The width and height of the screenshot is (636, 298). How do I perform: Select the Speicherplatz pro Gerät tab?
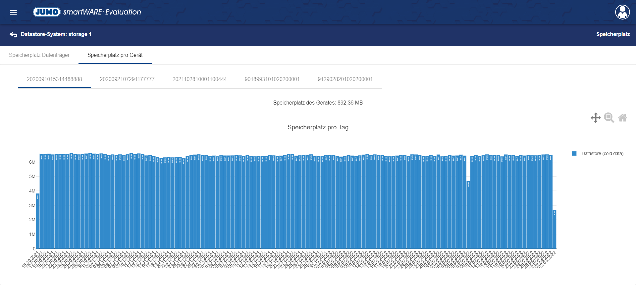click(x=115, y=55)
